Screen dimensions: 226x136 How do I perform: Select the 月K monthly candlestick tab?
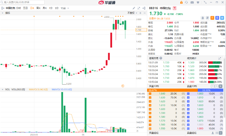tap(45, 8)
